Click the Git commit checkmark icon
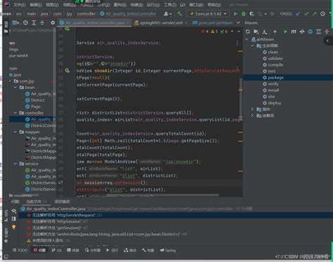 pyautogui.click(x=306, y=14)
